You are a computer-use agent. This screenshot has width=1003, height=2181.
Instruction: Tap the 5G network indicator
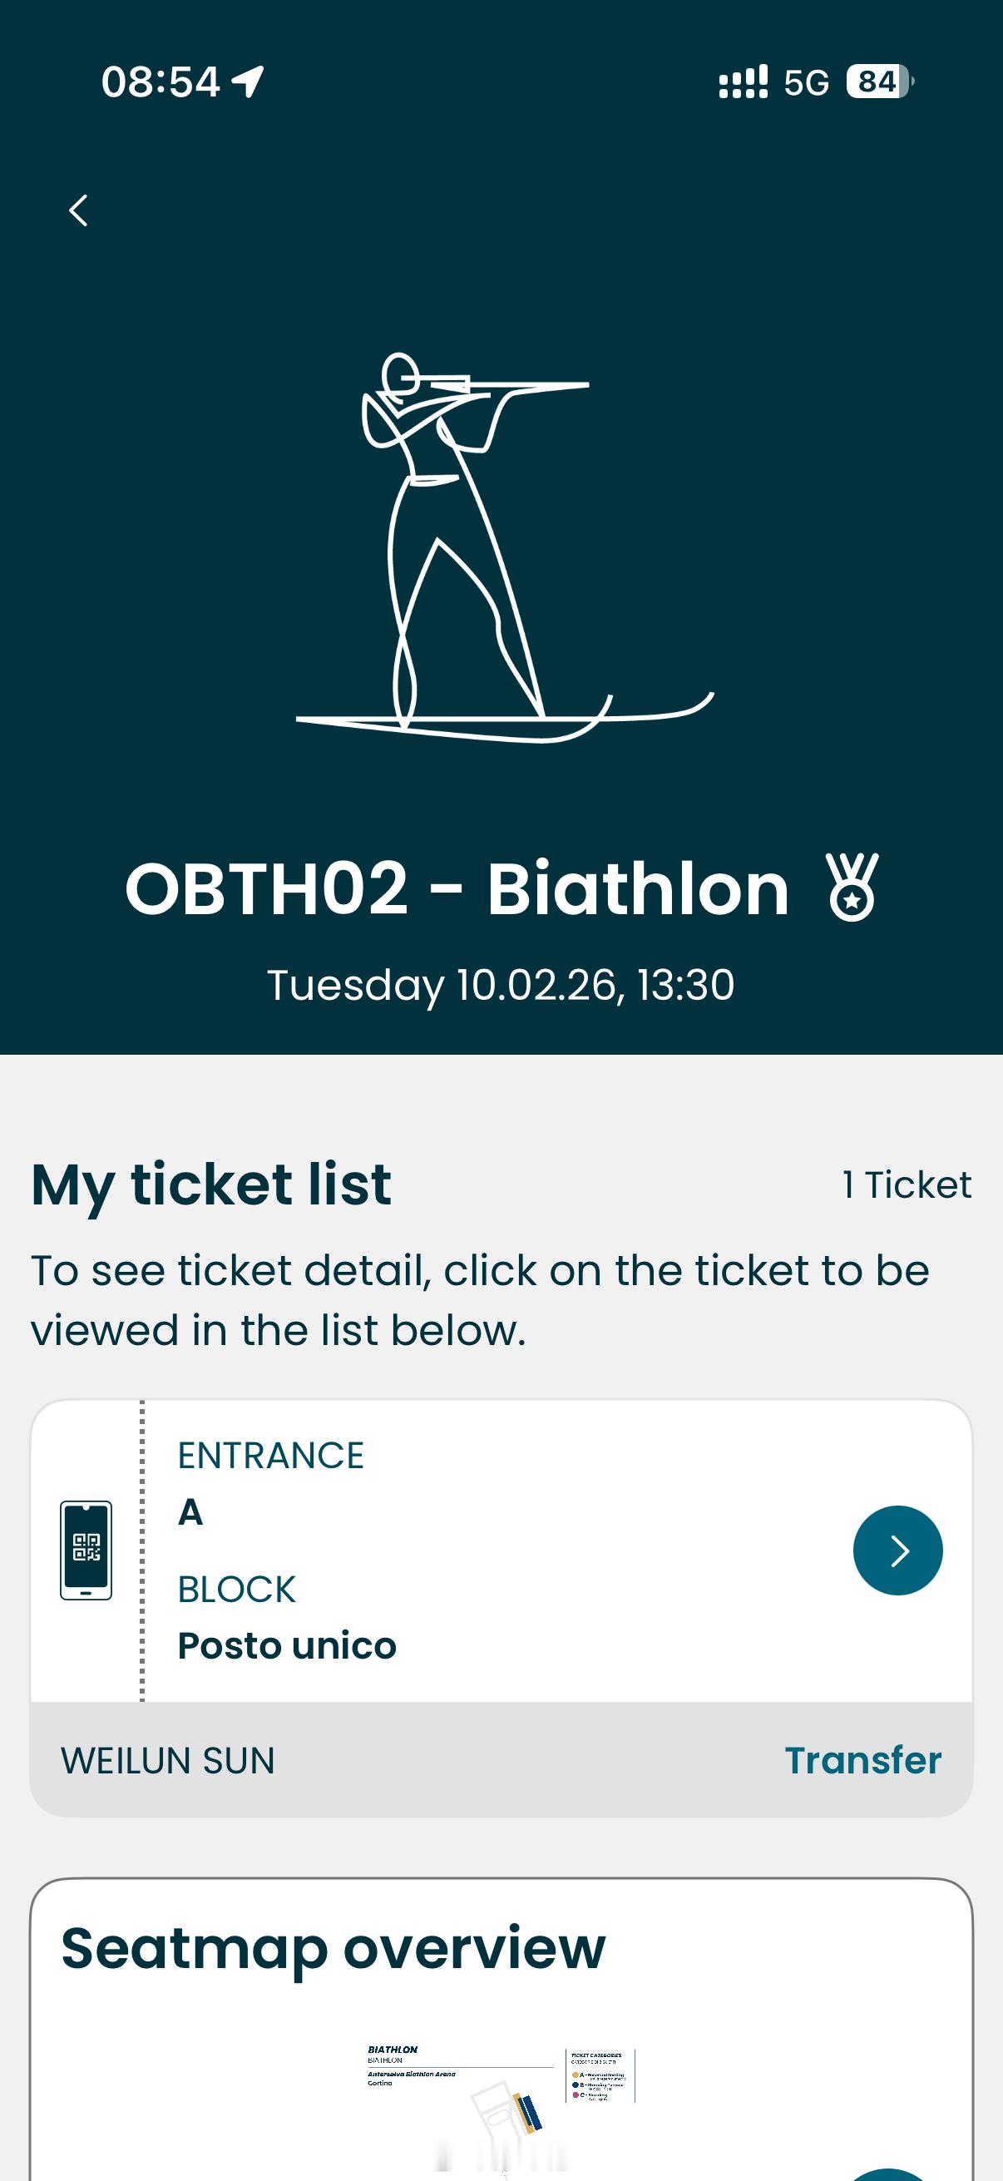coord(806,83)
